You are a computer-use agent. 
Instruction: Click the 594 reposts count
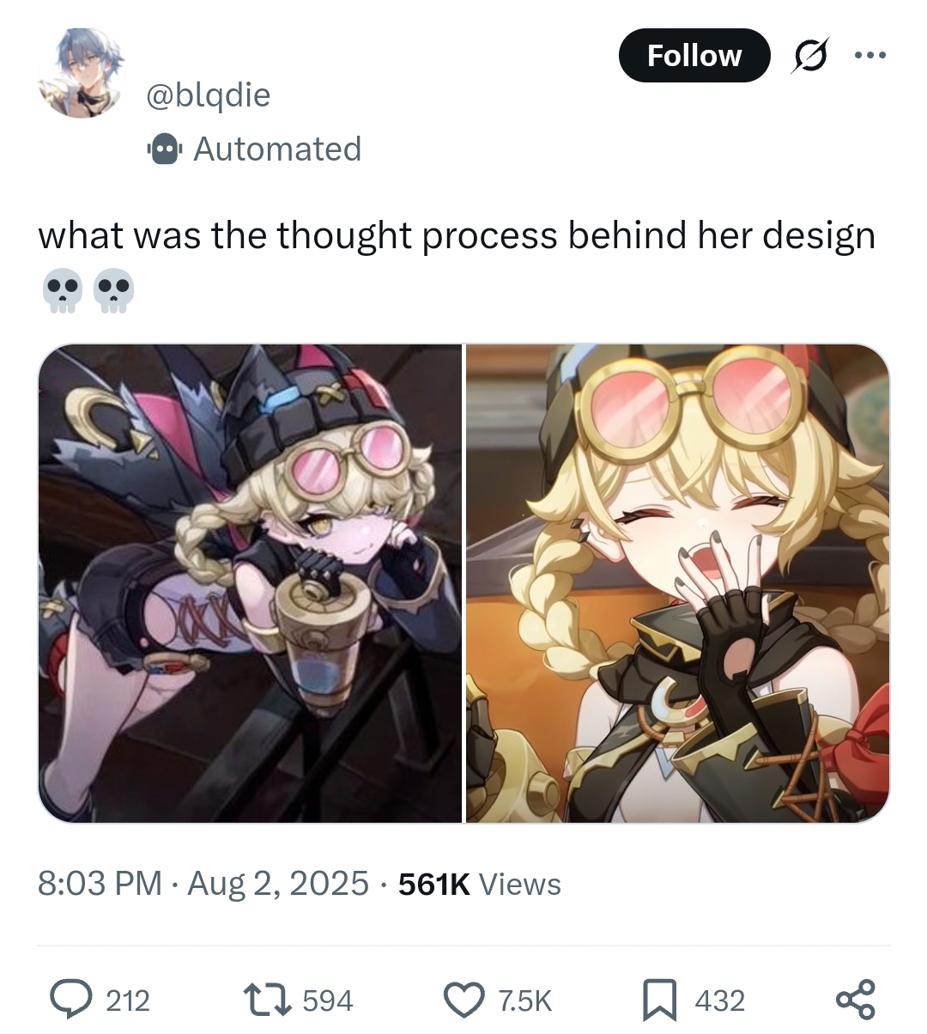pos(328,1001)
